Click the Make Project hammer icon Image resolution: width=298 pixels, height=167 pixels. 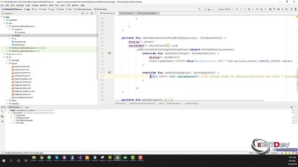click(199, 9)
